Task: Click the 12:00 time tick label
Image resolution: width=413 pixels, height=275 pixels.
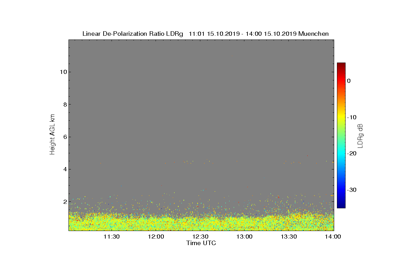Action: 156,236
